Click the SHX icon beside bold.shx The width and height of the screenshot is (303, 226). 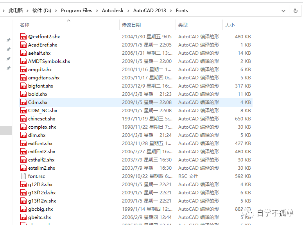pyautogui.click(x=23, y=94)
